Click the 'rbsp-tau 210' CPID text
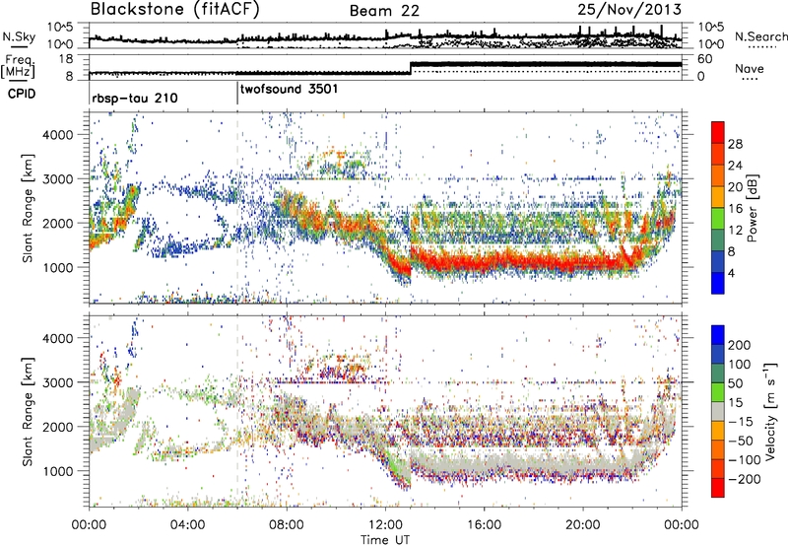Screen dimensions: 788x546 135,98
